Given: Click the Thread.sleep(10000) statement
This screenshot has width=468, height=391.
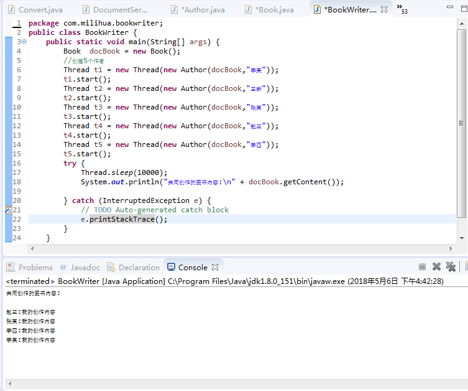Looking at the screenshot, I should (124, 172).
